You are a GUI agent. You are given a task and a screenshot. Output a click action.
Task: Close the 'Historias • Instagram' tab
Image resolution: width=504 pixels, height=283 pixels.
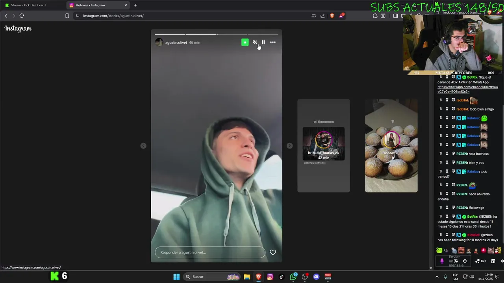click(x=126, y=5)
